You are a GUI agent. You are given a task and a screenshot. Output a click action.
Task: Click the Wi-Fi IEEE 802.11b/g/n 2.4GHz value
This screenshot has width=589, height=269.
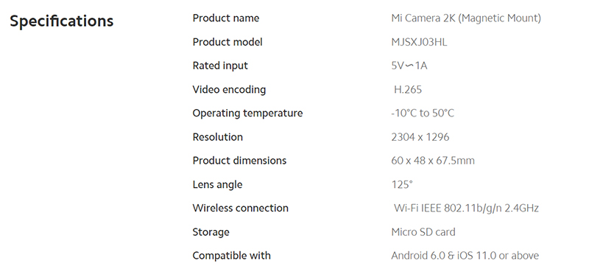[466, 208]
